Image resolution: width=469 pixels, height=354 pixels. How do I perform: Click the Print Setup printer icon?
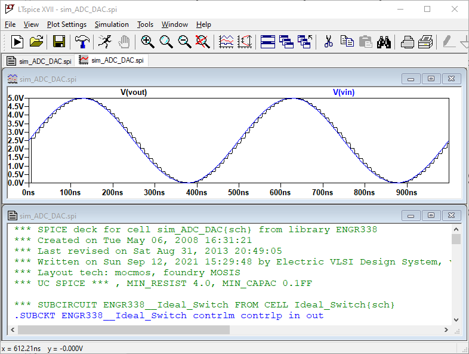pos(407,42)
